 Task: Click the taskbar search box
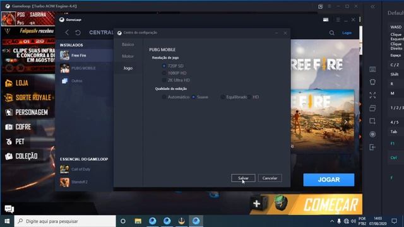pyautogui.click(x=65, y=221)
